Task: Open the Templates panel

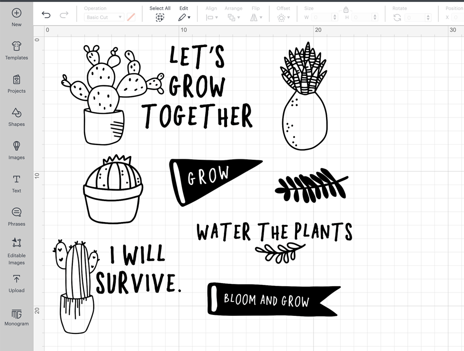Action: coord(17,50)
